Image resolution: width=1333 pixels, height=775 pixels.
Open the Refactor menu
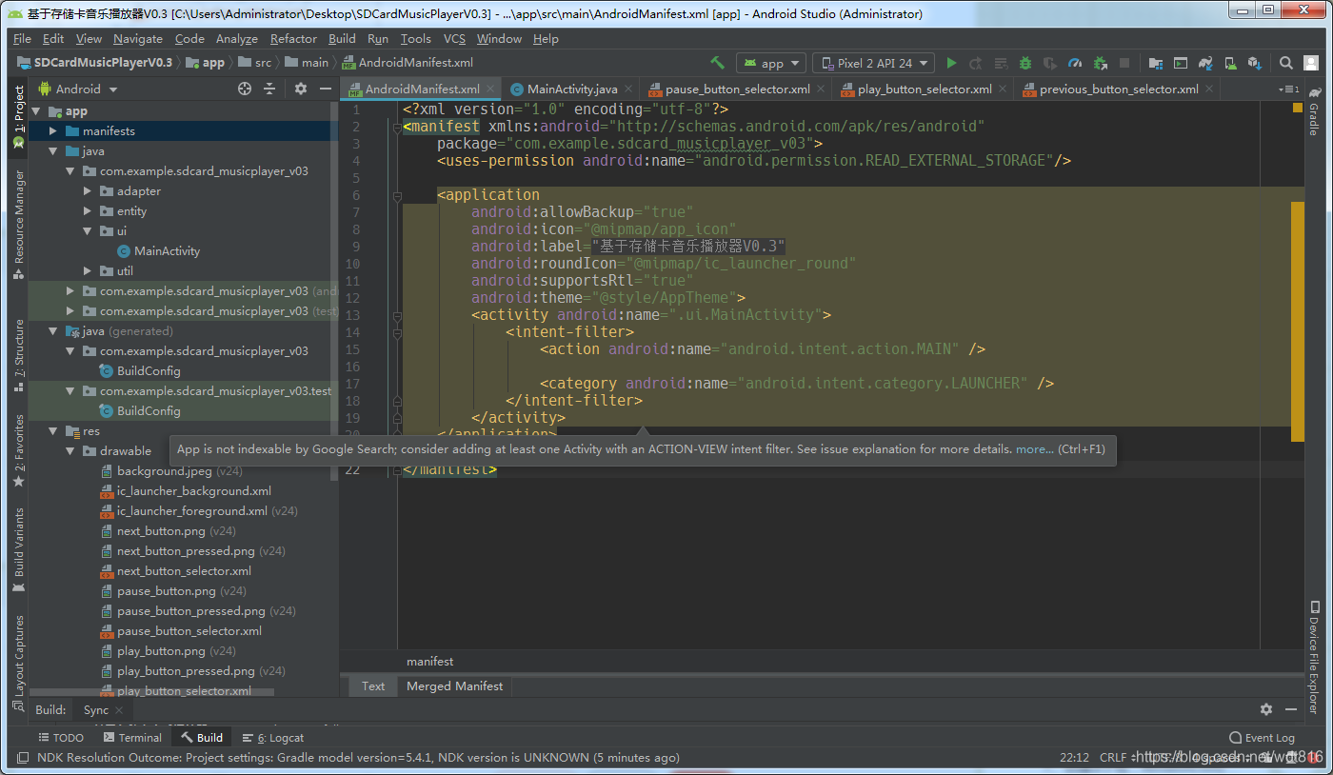(293, 38)
